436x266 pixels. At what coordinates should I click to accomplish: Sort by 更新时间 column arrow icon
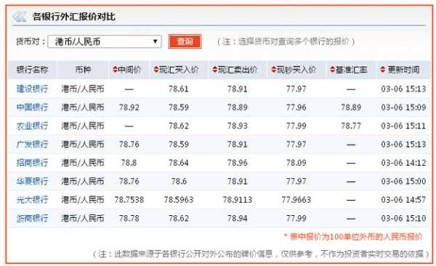(383, 70)
